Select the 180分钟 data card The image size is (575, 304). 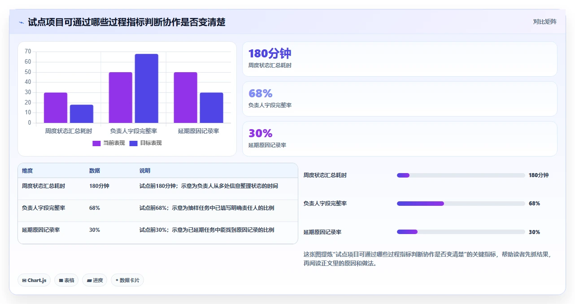[400, 59]
